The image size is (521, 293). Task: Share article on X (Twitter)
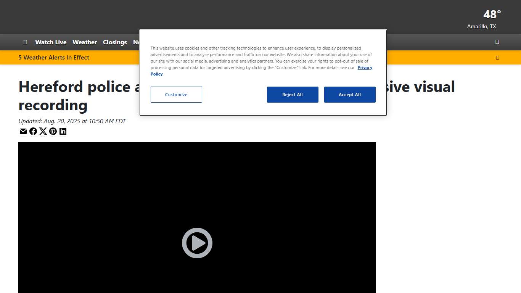click(43, 131)
